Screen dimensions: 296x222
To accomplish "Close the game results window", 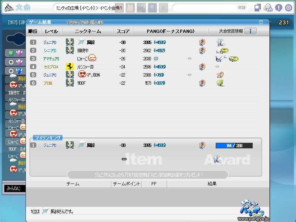I will (x=261, y=22).
